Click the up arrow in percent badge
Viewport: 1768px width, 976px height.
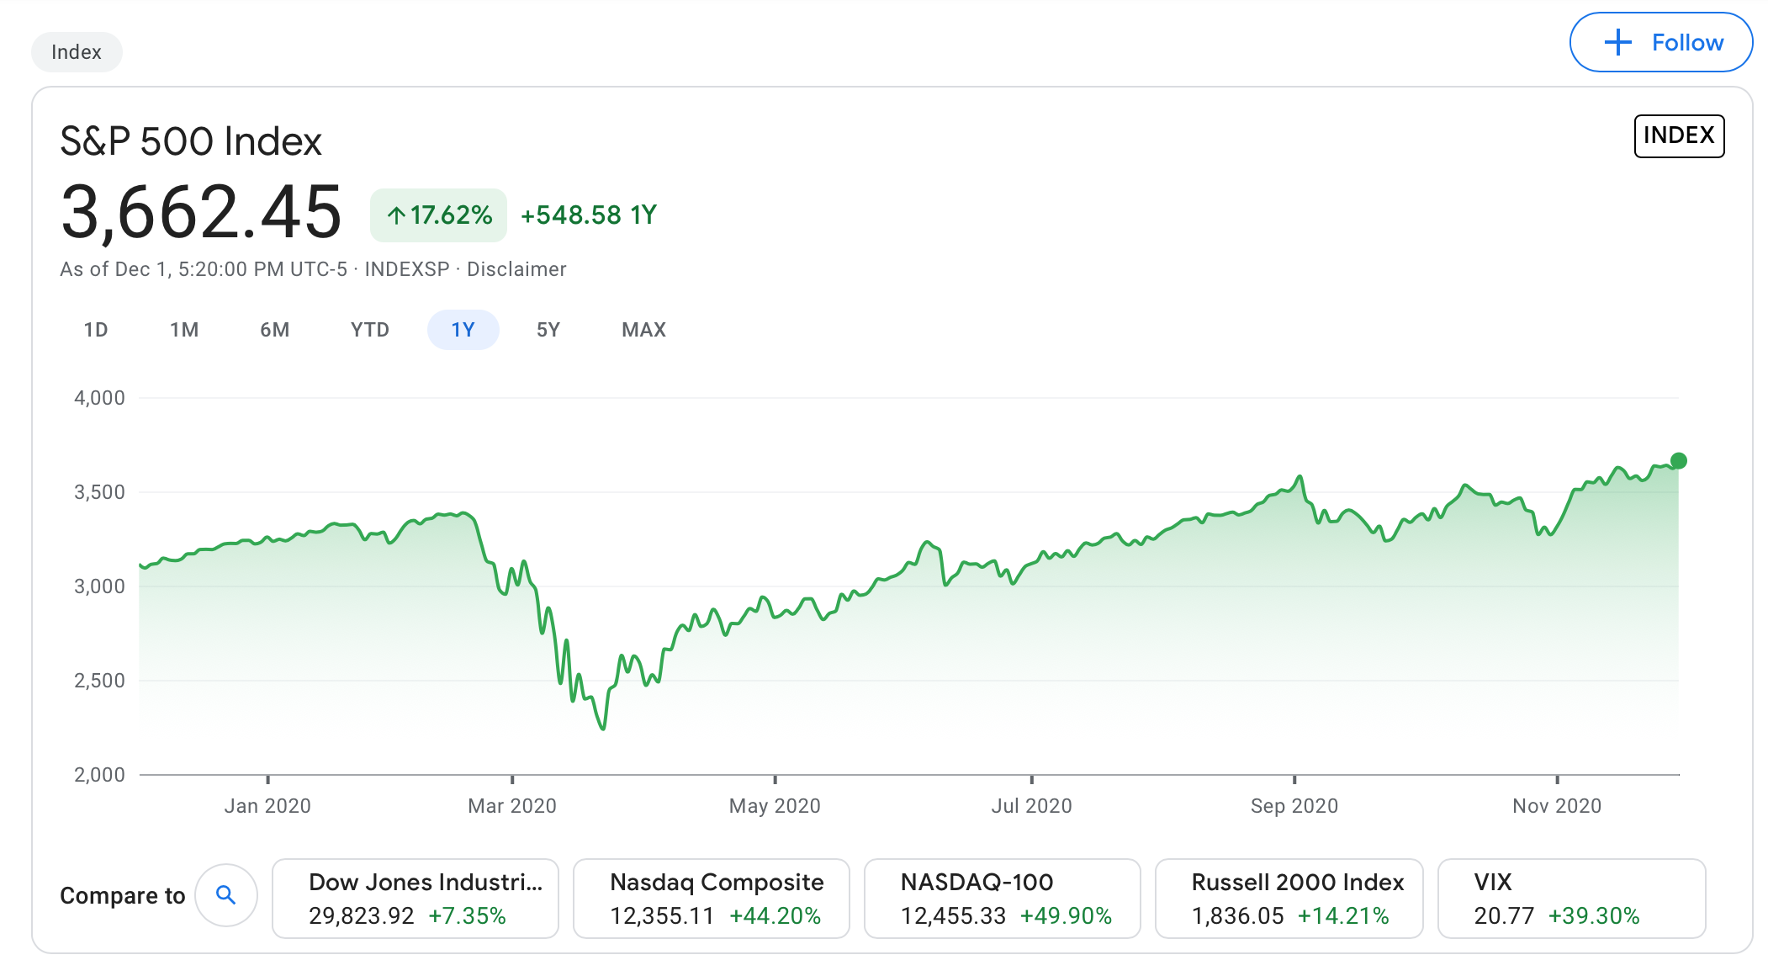(x=396, y=216)
